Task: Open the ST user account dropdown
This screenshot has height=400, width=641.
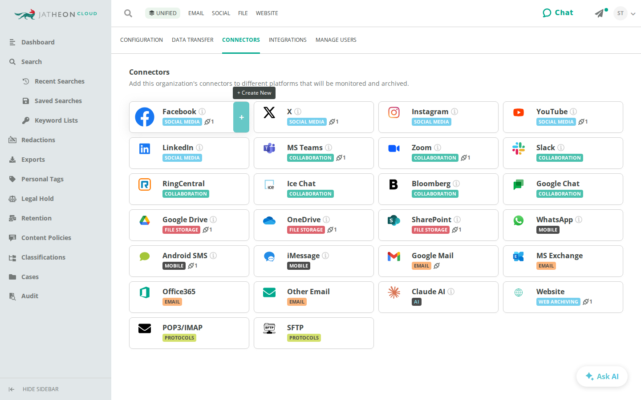Action: pyautogui.click(x=620, y=13)
